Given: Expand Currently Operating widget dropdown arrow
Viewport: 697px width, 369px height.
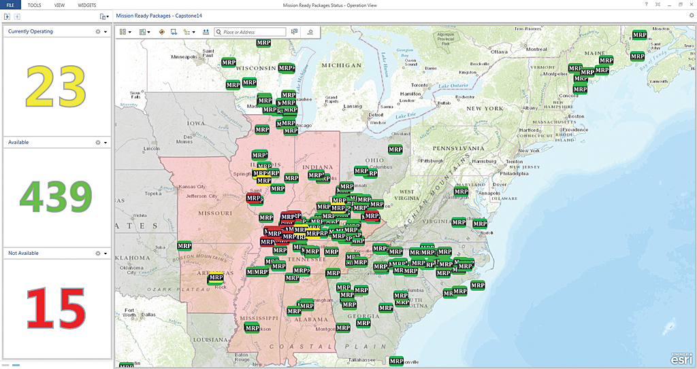Looking at the screenshot, I should [x=106, y=32].
